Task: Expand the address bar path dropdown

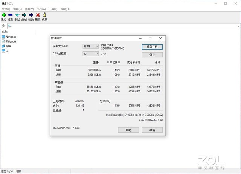Action: click(238, 26)
